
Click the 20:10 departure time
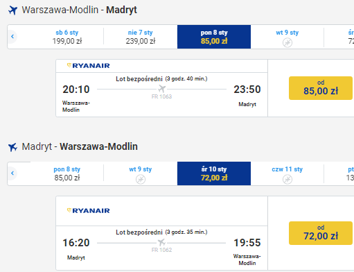(x=76, y=90)
